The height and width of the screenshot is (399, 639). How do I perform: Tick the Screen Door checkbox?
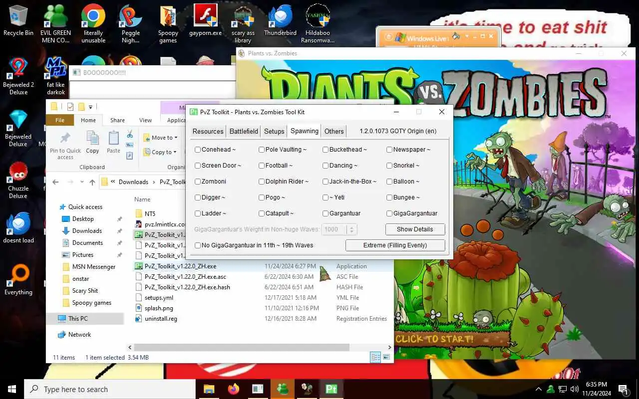coord(198,166)
